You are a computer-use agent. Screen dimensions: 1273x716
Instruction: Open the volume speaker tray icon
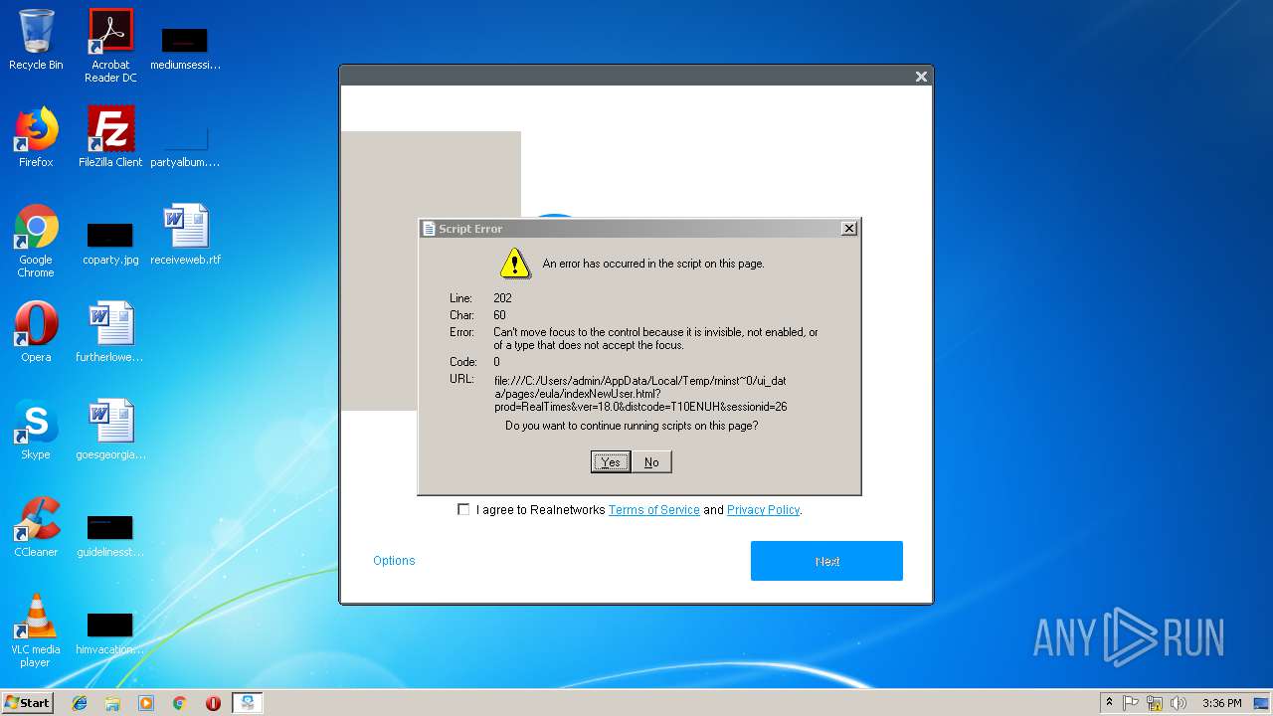pos(1179,703)
